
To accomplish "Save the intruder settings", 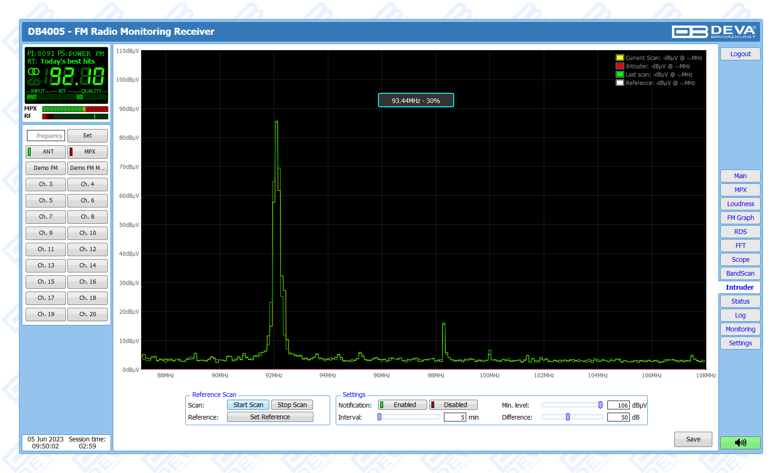I will 693,439.
